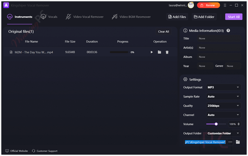The width and height of the screenshot is (248, 156).
Task: Click the Add Files button
Action: point(177,17)
